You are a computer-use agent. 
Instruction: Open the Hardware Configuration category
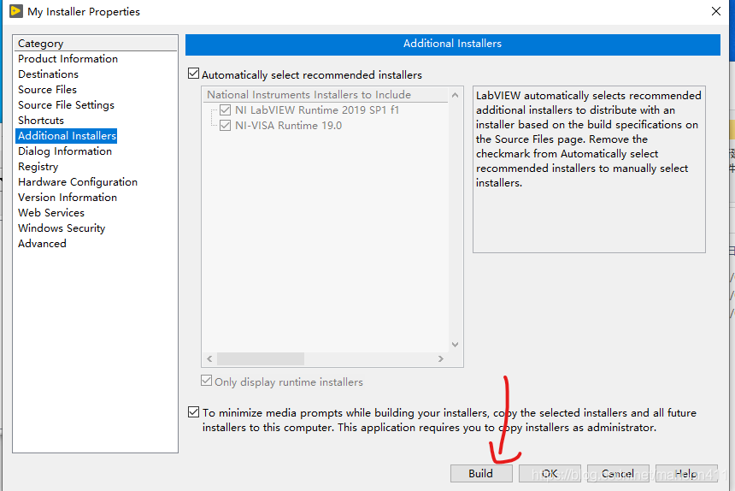78,182
